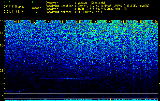Click the 0.8 frequency axis label
160x101 pixels.
click(x=2, y=71)
